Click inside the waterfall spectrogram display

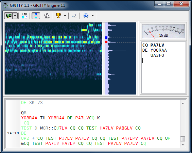[x=53, y=58]
